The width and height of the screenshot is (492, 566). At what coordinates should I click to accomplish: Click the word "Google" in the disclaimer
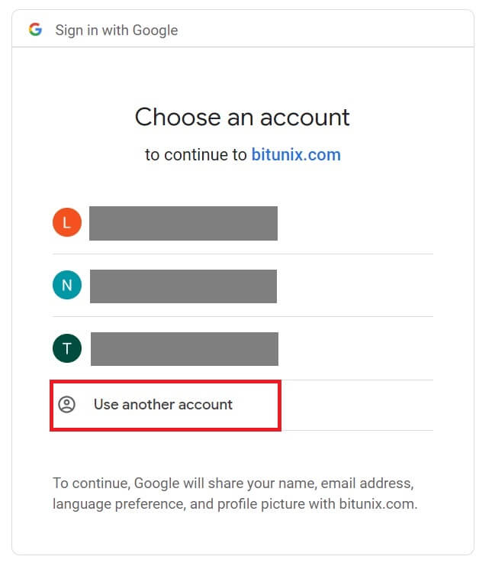(150, 484)
